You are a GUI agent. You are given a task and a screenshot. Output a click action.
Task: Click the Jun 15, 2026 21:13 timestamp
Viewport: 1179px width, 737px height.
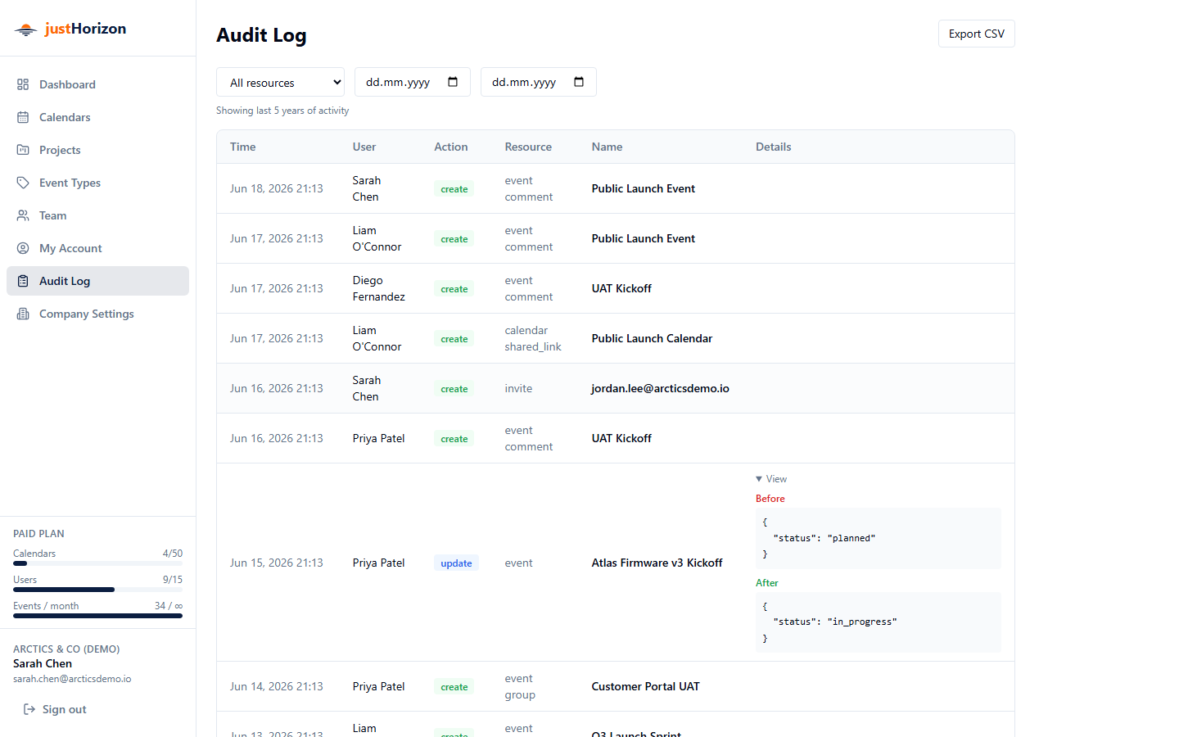pyautogui.click(x=276, y=563)
